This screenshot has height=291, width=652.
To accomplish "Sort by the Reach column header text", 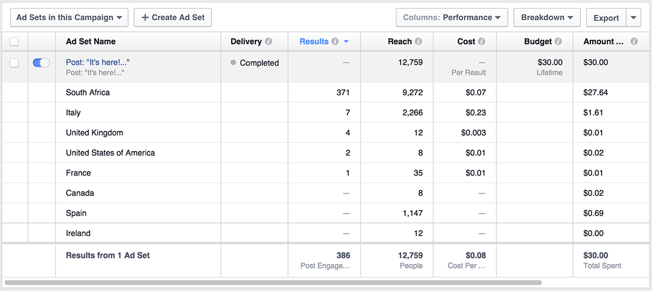I will pos(399,41).
